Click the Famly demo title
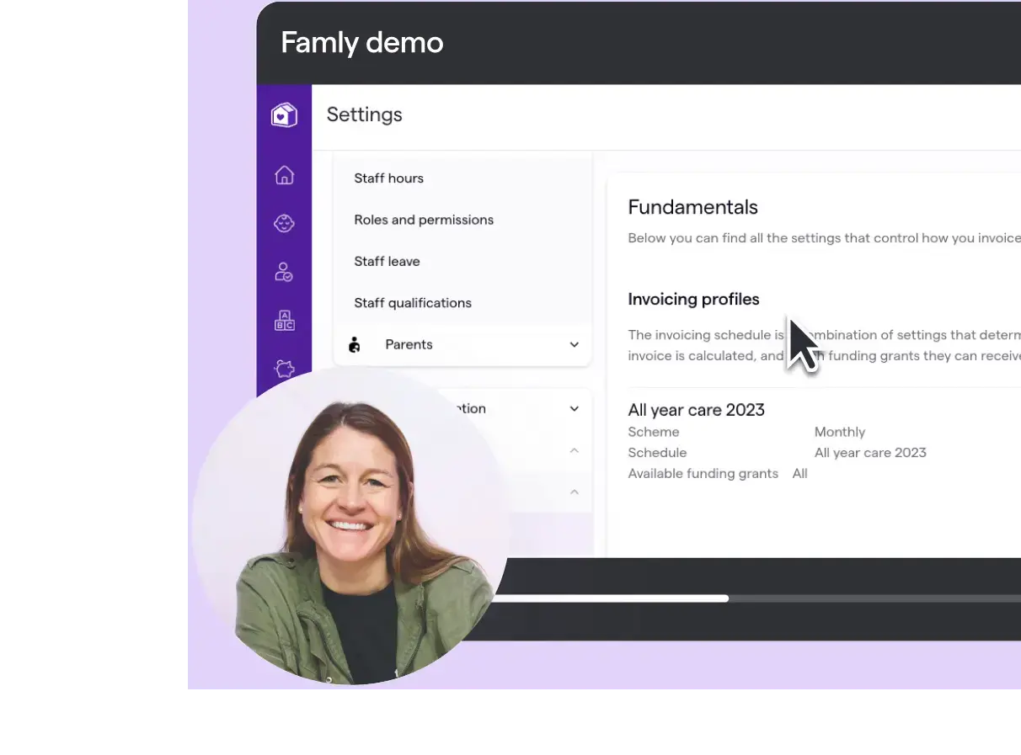Image resolution: width=1021 pixels, height=755 pixels. tap(362, 42)
